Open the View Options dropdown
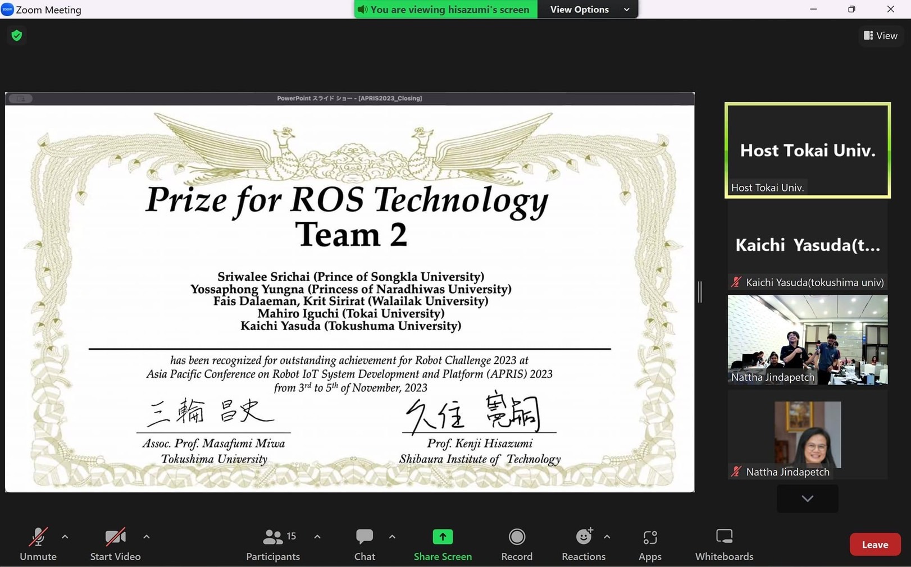Viewport: 911px width, 567px height. (x=587, y=9)
